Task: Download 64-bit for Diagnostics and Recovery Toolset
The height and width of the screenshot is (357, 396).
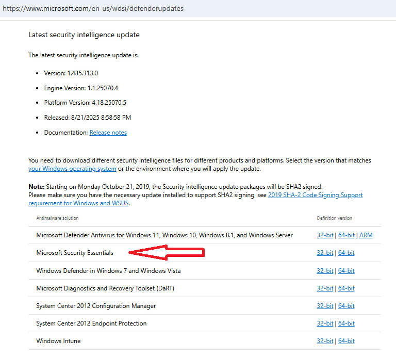Action: pyautogui.click(x=346, y=288)
